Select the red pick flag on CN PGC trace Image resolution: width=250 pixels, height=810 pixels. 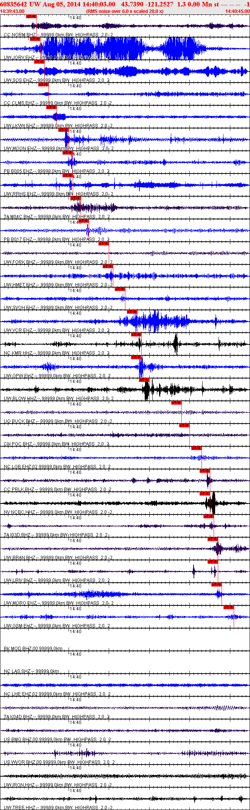tap(184, 425)
